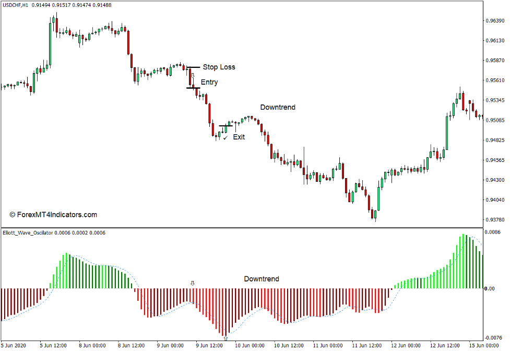This screenshot has width=510, height=351.
Task: Open the 5 Jun 2020 date axis label
Action: (14, 345)
